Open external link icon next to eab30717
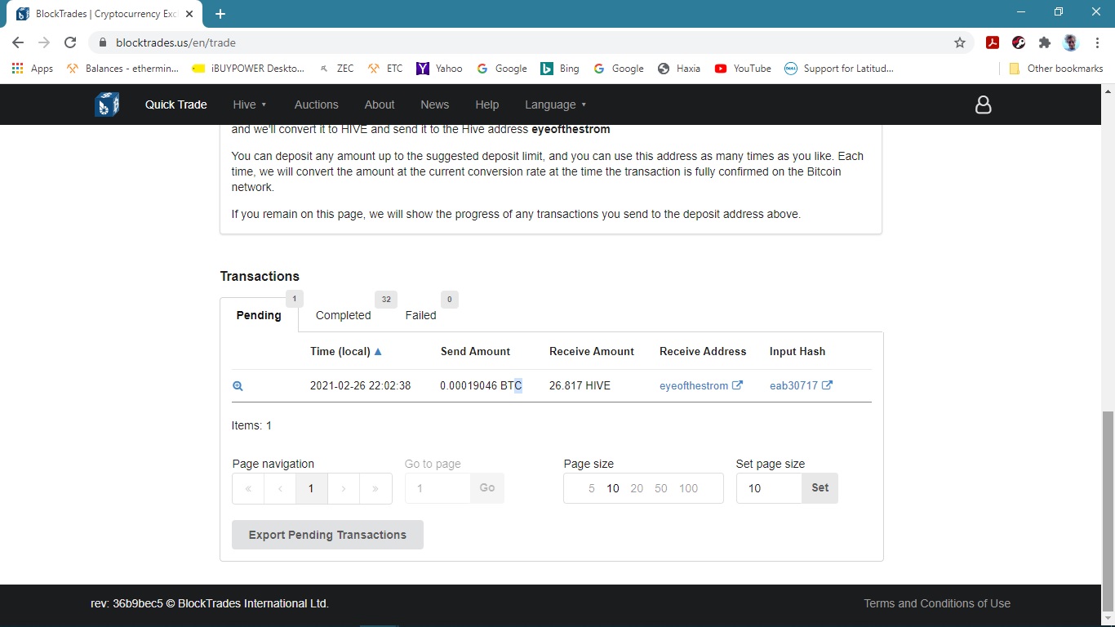1115x627 pixels. (827, 385)
